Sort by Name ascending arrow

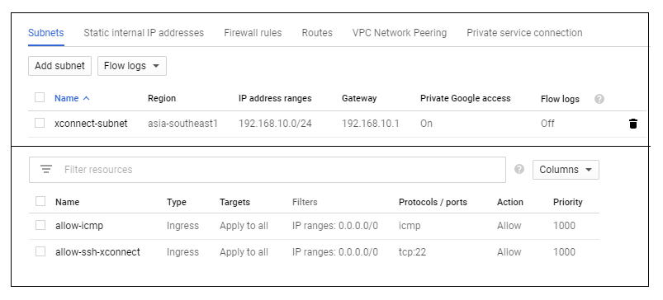(x=86, y=98)
